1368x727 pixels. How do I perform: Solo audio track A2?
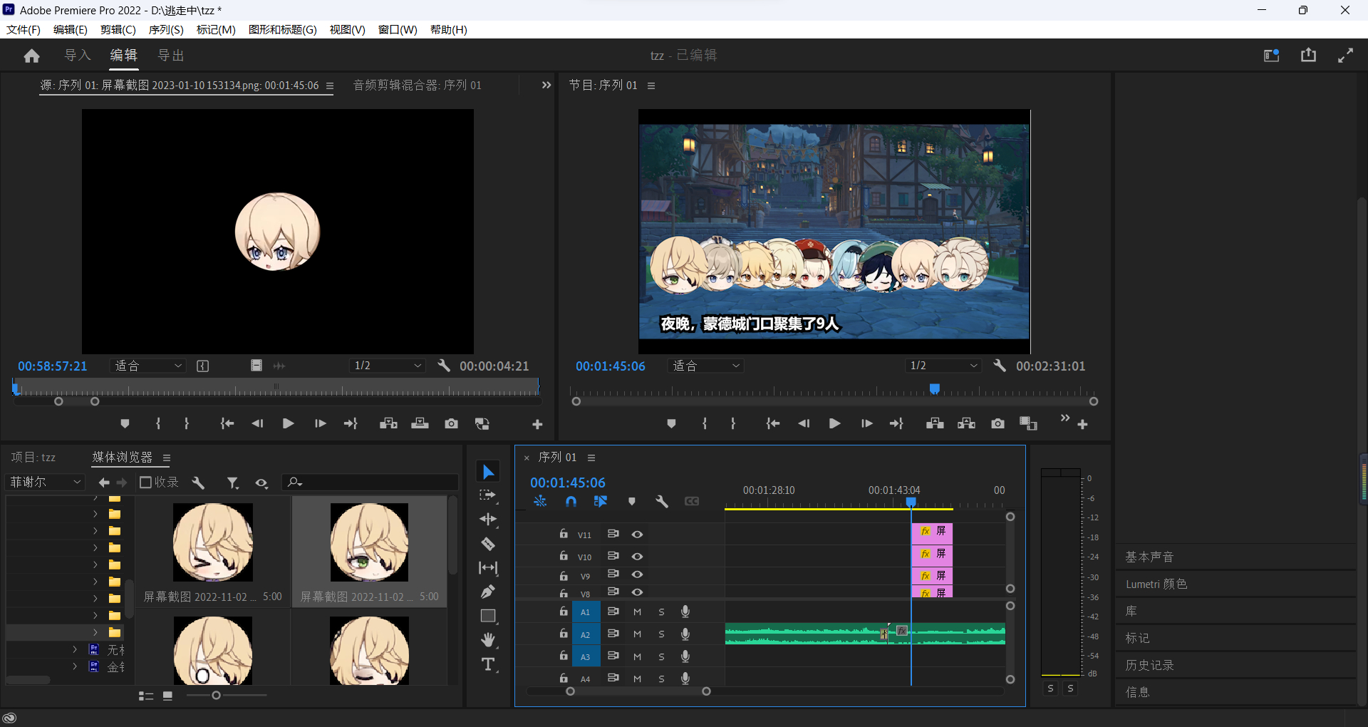click(661, 634)
